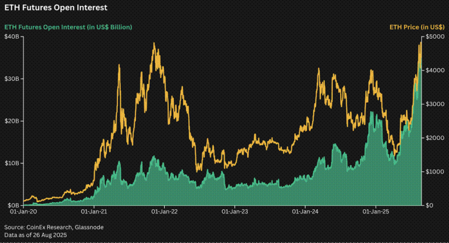Click the $3000 right axis label
The height and width of the screenshot is (243, 449).
(435, 104)
